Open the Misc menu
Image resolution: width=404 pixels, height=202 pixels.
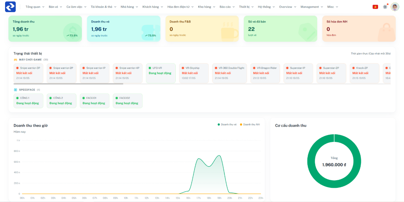333,7
